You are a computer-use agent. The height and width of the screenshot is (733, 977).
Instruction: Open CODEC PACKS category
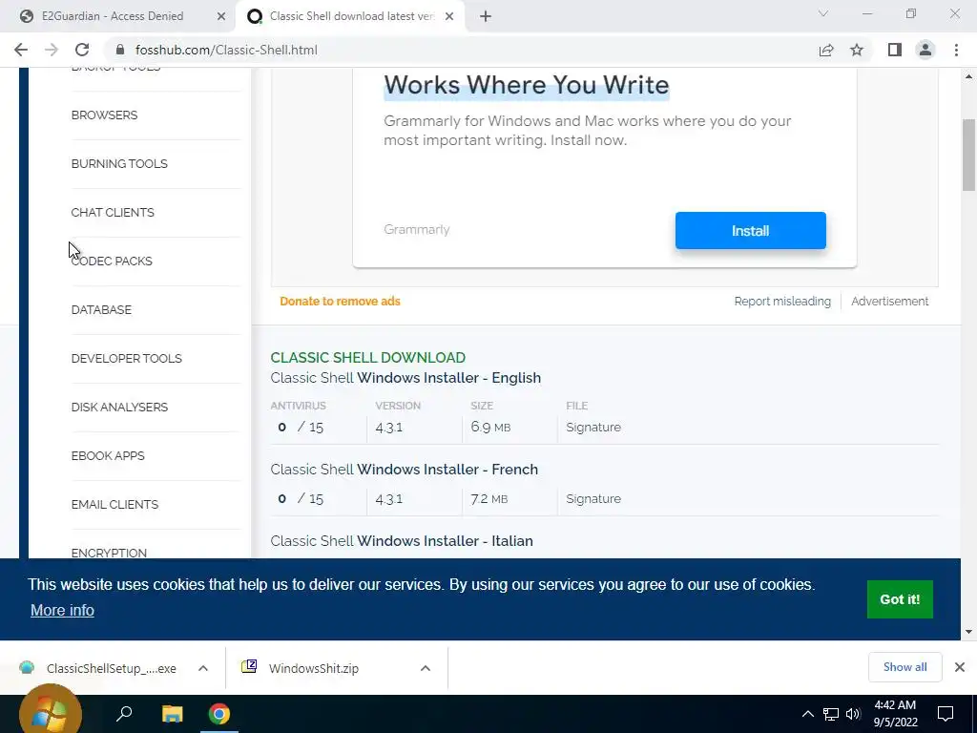[112, 262]
